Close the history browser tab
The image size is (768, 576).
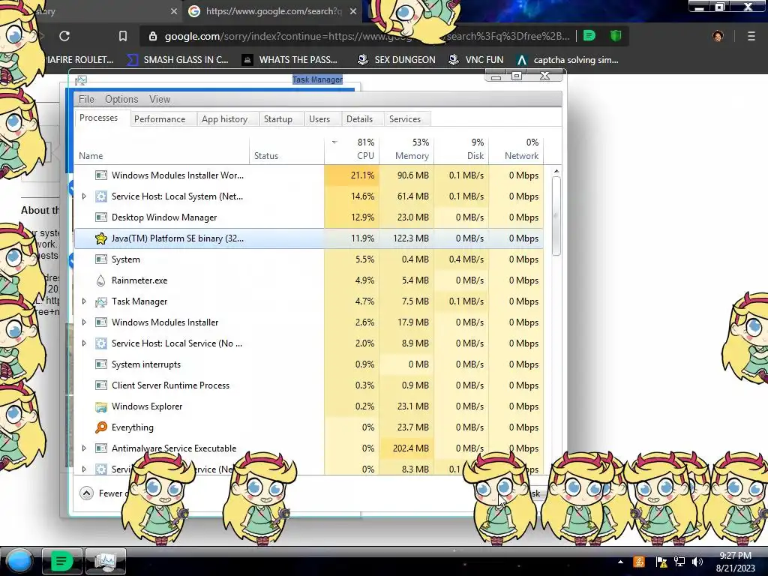pos(174,10)
